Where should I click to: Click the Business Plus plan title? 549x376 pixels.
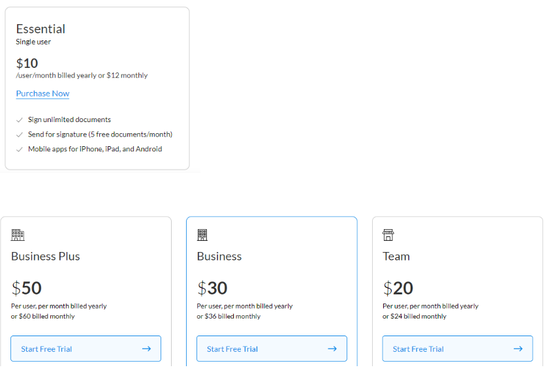[x=45, y=256]
